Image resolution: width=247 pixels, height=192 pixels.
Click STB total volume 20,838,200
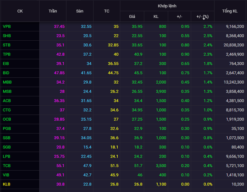point(234,45)
